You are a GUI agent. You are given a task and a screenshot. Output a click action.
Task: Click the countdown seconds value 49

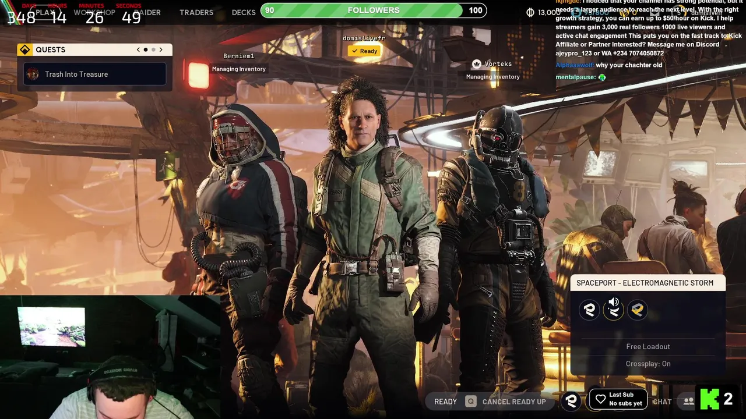[131, 17]
